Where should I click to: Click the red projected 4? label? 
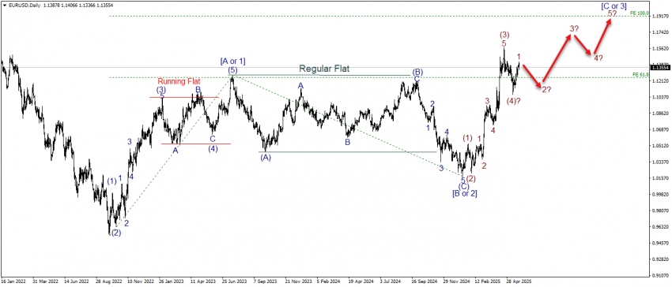click(x=598, y=58)
